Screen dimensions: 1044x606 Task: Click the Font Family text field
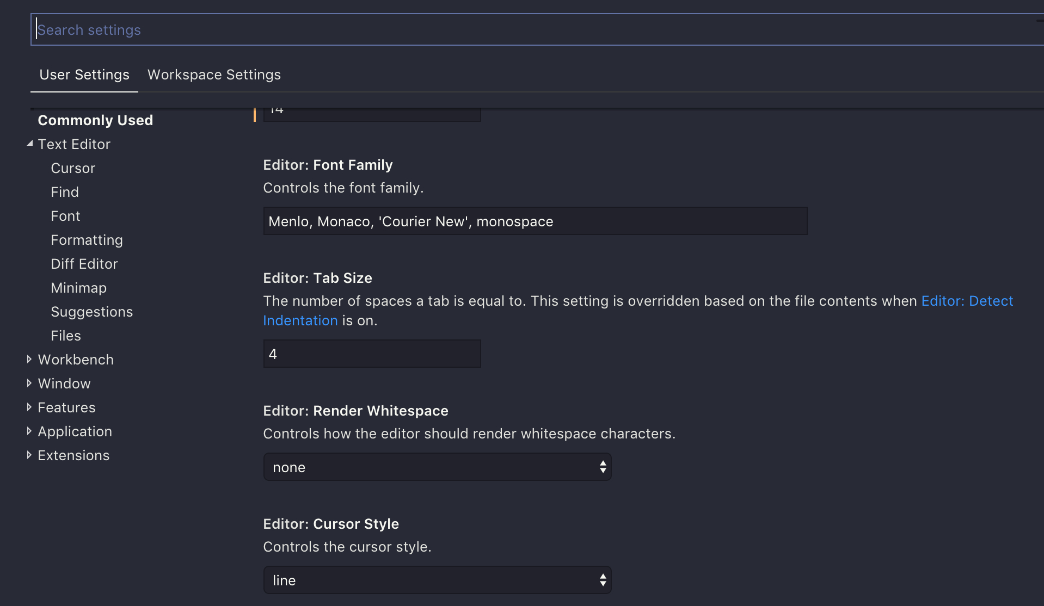click(x=535, y=221)
